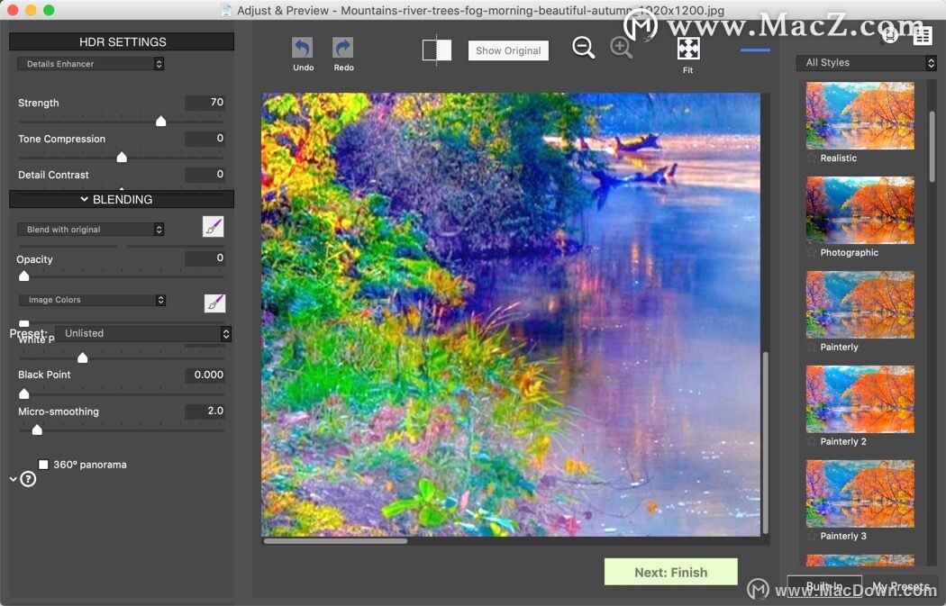946x606 pixels.
Task: Open brush tool beside Blend with original
Action: point(213,227)
